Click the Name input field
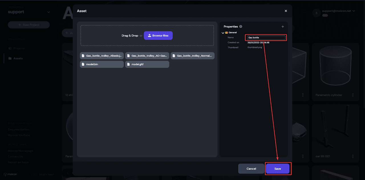This screenshot has width=365, height=180. click(266, 38)
